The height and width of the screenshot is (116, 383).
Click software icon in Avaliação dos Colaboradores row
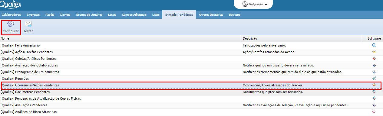click(x=374, y=65)
